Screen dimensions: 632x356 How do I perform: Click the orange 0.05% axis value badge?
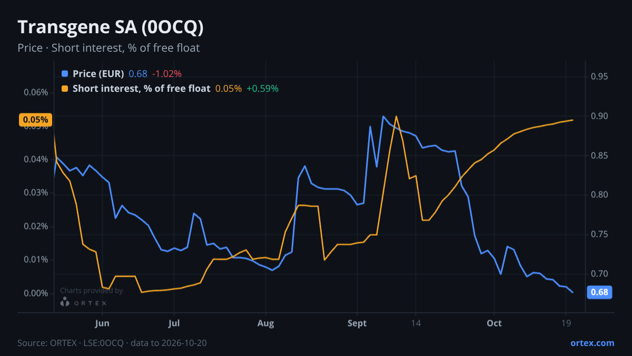(x=35, y=120)
